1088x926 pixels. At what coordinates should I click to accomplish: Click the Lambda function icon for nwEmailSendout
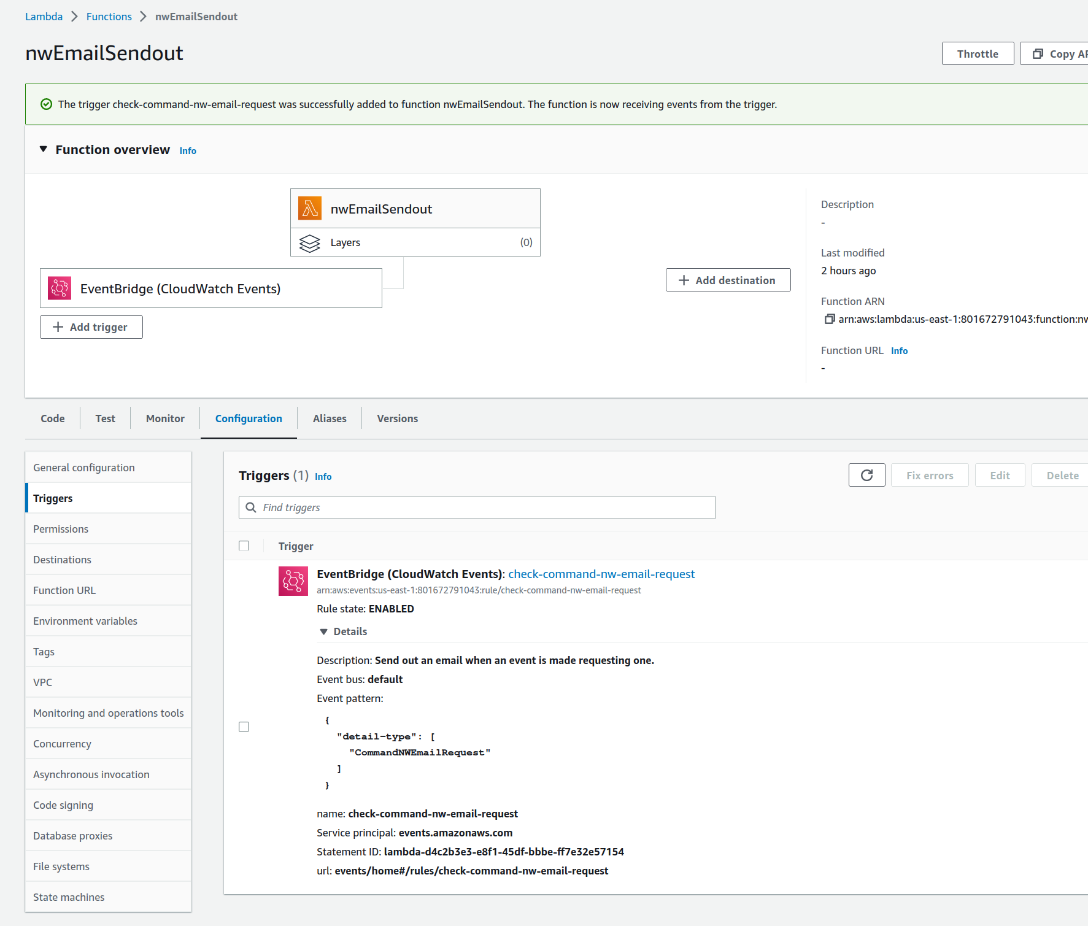coord(310,209)
